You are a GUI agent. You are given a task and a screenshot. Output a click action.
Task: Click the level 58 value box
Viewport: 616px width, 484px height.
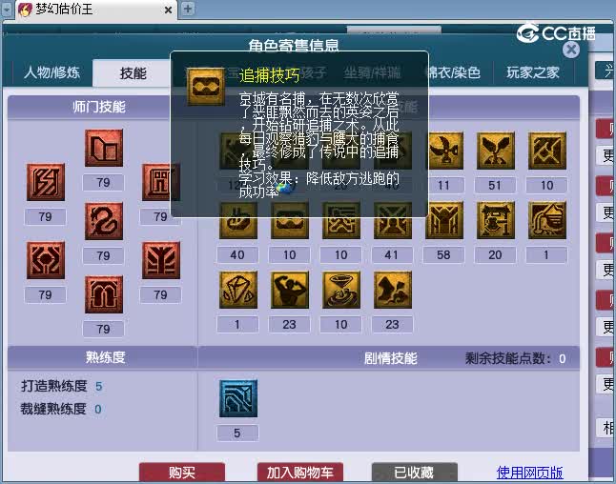coord(443,255)
